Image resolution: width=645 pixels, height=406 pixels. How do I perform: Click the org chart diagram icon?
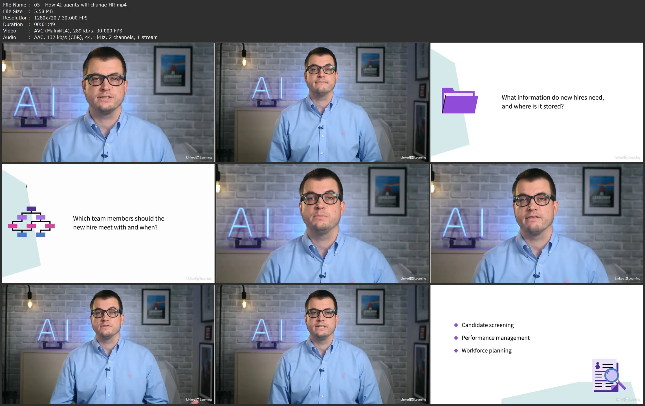click(31, 222)
